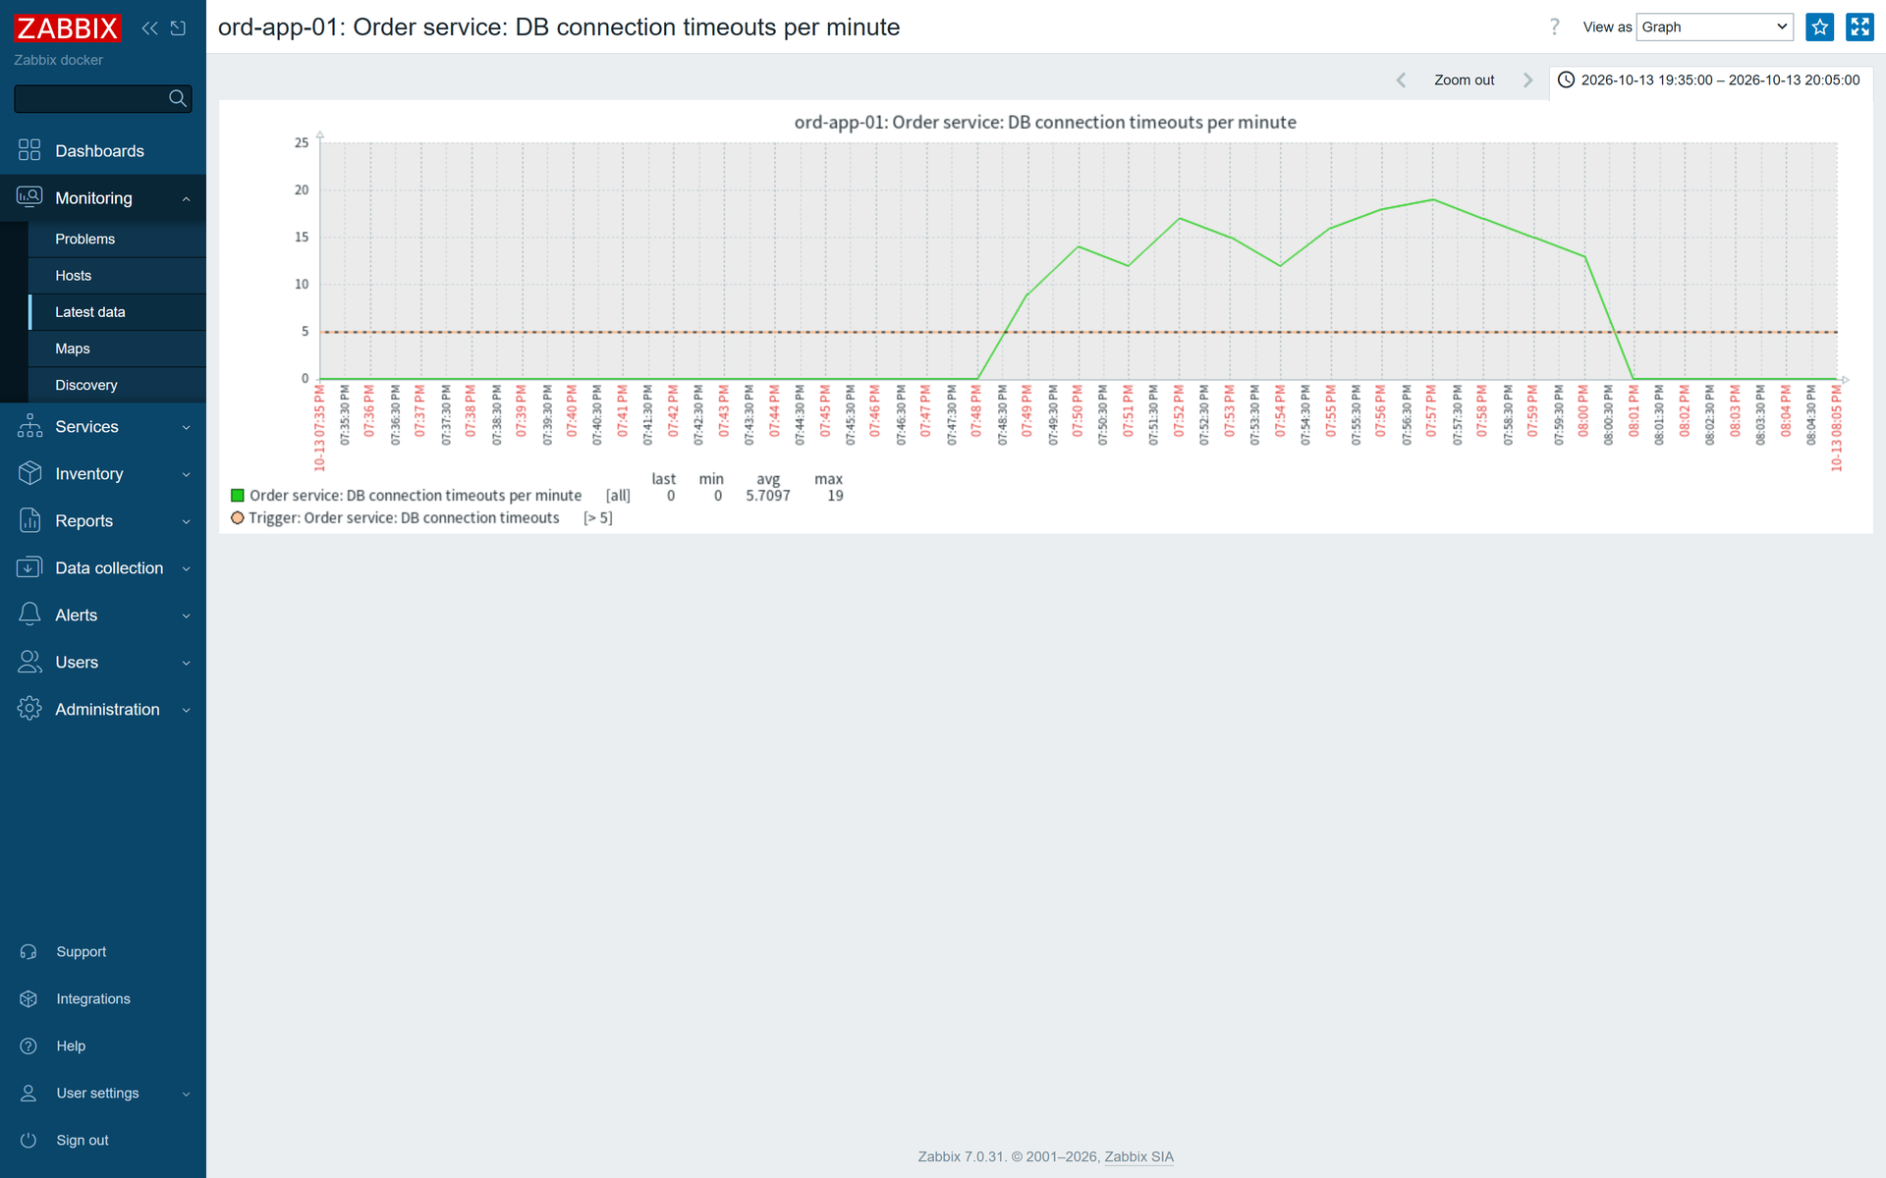Open Dashboards from the sidebar icon
Screen dimensions: 1886x1178
pos(29,150)
